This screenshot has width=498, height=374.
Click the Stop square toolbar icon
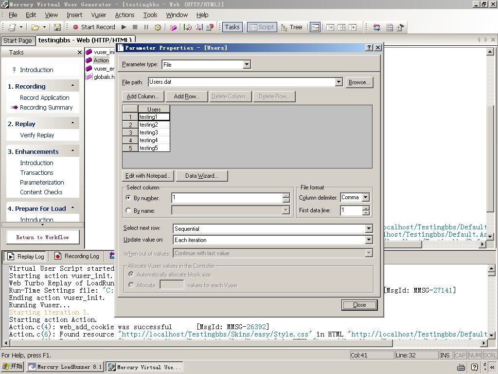pyautogui.click(x=135, y=27)
